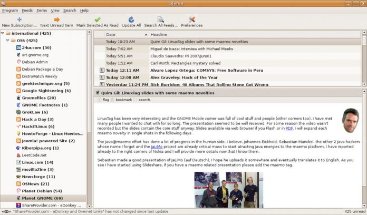
Task: Click the item list scroll down arrow
Action: [x=364, y=84]
